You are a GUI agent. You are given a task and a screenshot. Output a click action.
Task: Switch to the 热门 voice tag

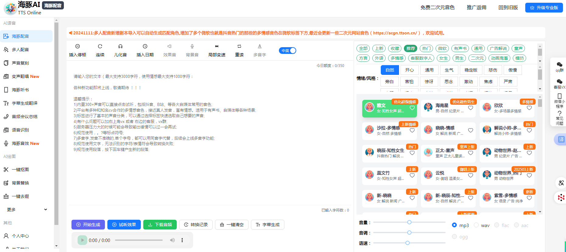click(x=426, y=48)
